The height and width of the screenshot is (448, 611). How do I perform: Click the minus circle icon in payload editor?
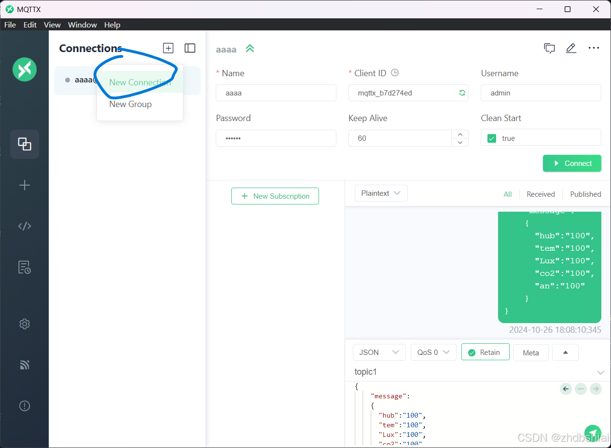581,389
